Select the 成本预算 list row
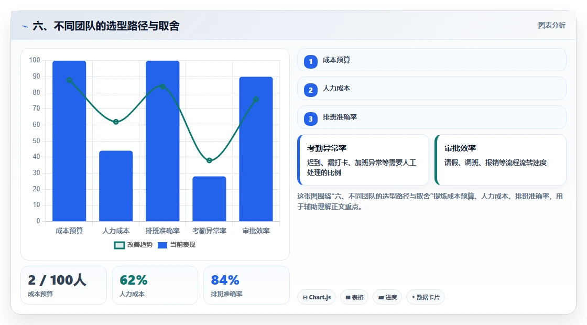The image size is (587, 325). [x=432, y=60]
